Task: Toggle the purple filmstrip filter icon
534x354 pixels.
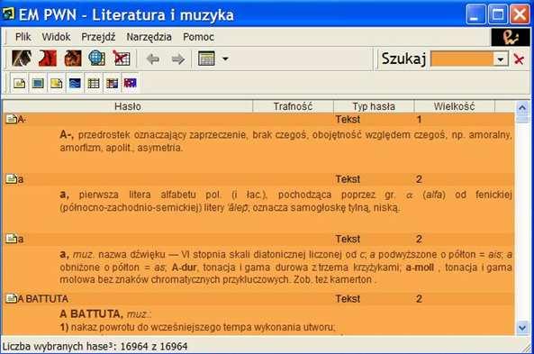Action: (x=130, y=83)
